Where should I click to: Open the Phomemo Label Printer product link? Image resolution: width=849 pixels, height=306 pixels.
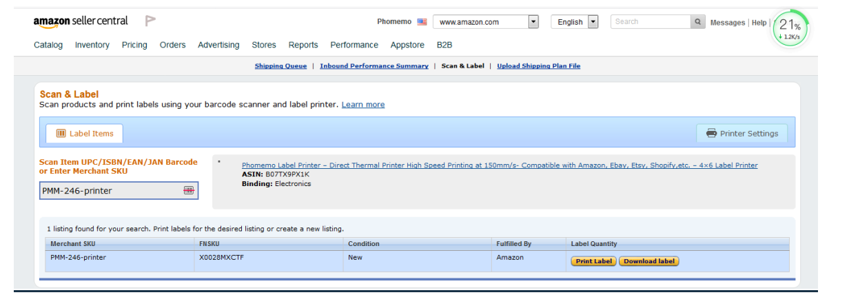pos(499,165)
